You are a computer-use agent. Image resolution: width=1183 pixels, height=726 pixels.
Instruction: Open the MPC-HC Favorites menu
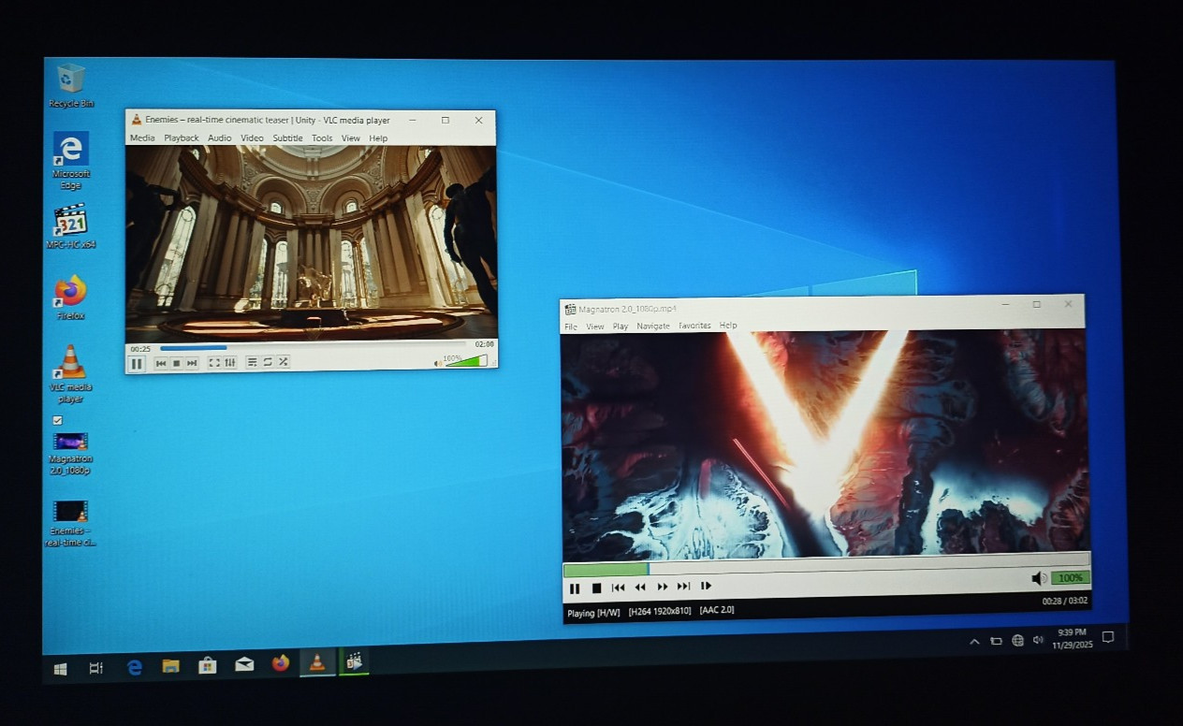(x=694, y=326)
